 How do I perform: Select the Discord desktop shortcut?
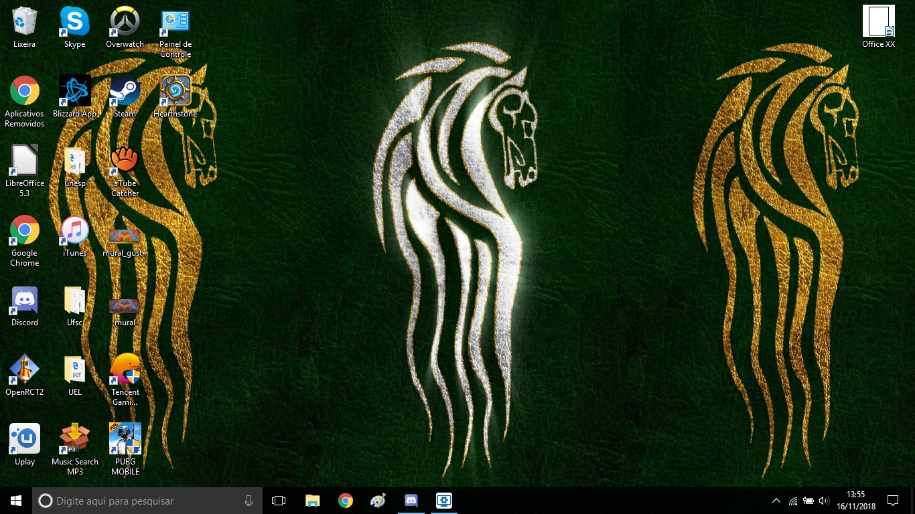[25, 301]
